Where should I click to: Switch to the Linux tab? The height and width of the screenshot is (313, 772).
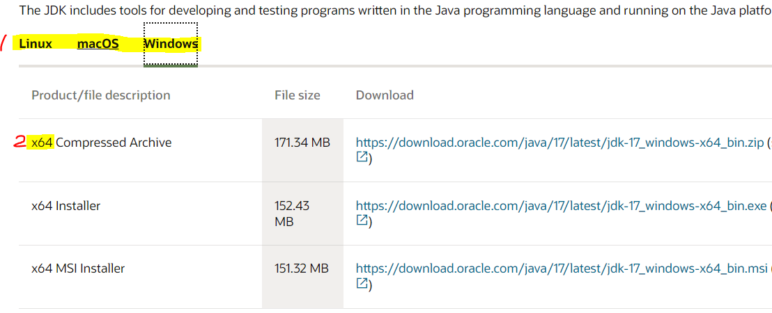36,44
